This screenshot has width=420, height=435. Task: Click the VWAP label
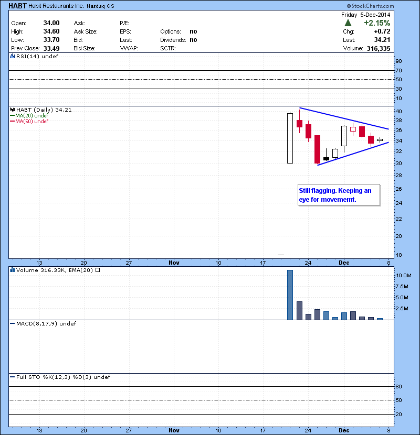tap(129, 48)
